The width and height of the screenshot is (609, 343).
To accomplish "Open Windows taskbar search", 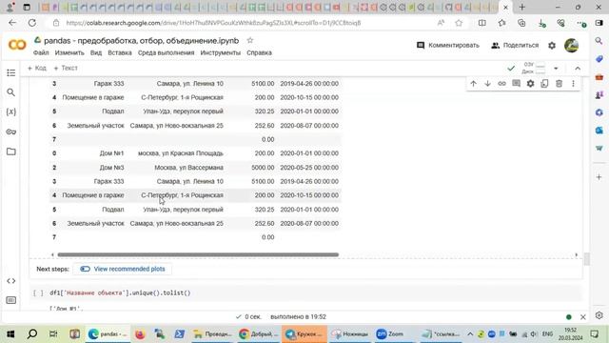I will coord(32,334).
